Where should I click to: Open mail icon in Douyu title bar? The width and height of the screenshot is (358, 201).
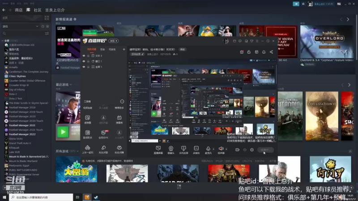click(234, 41)
